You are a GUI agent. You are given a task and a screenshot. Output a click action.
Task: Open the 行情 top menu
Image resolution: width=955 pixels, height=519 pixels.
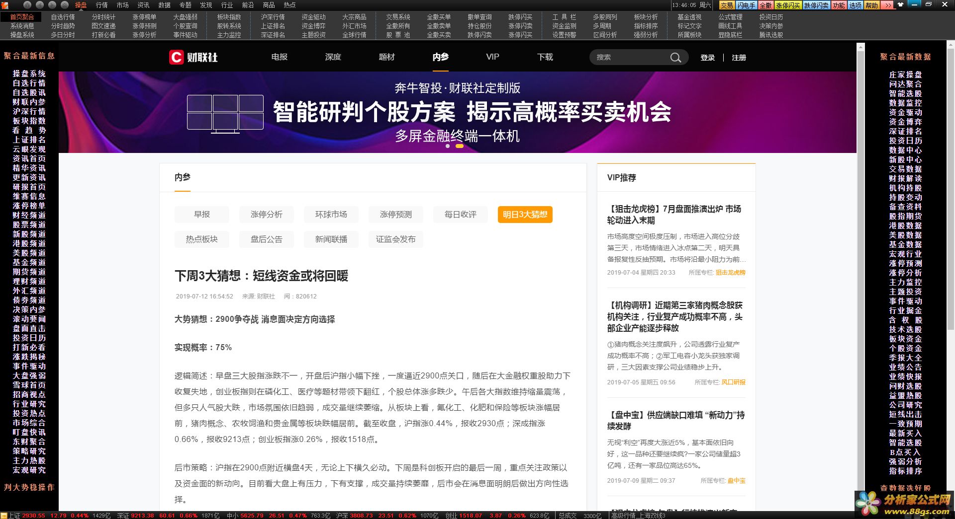click(x=101, y=5)
